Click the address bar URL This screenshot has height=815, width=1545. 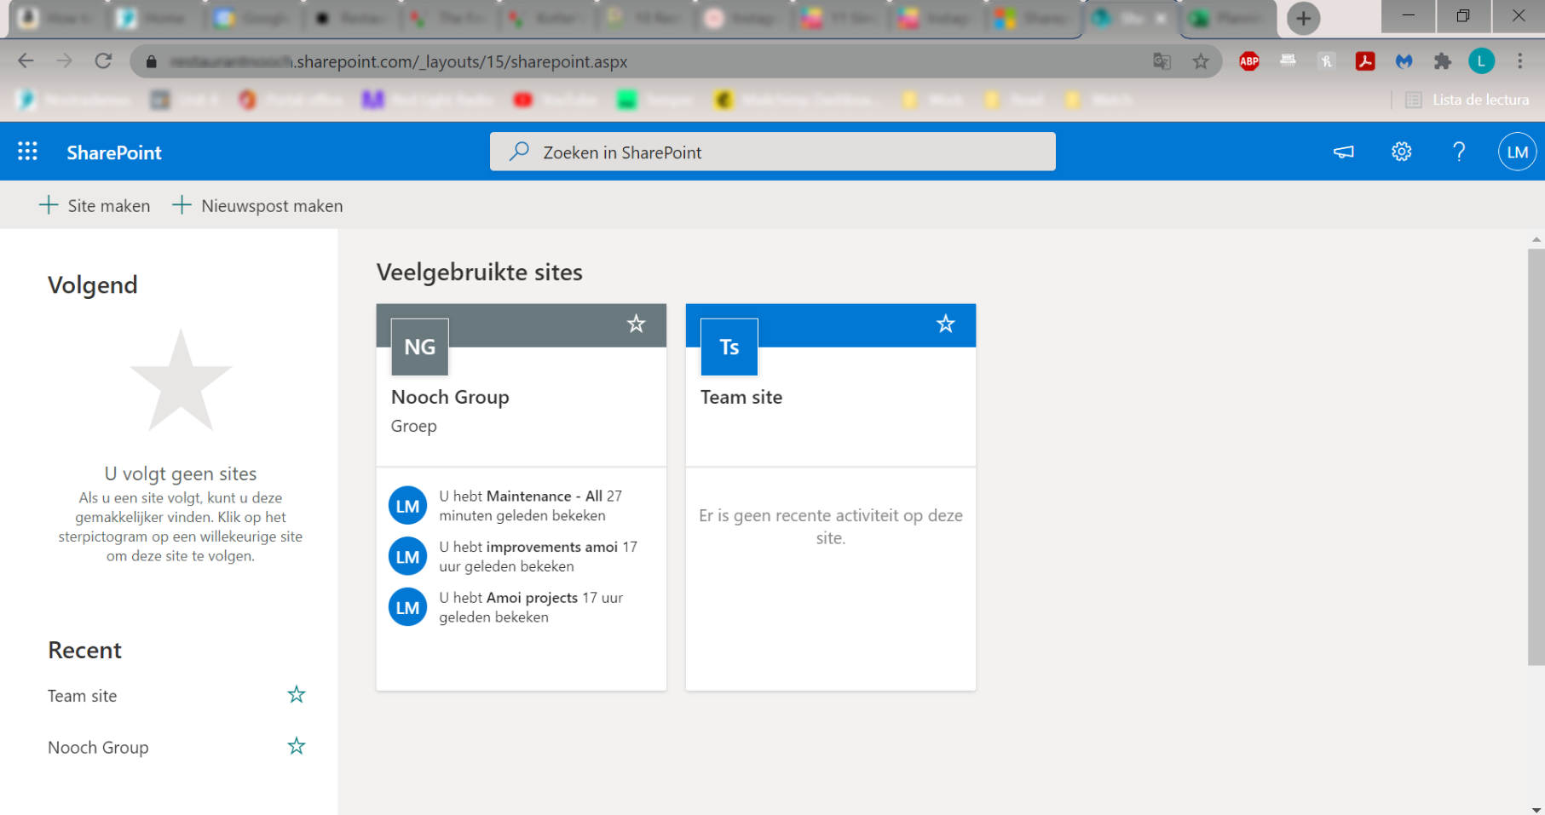point(399,61)
